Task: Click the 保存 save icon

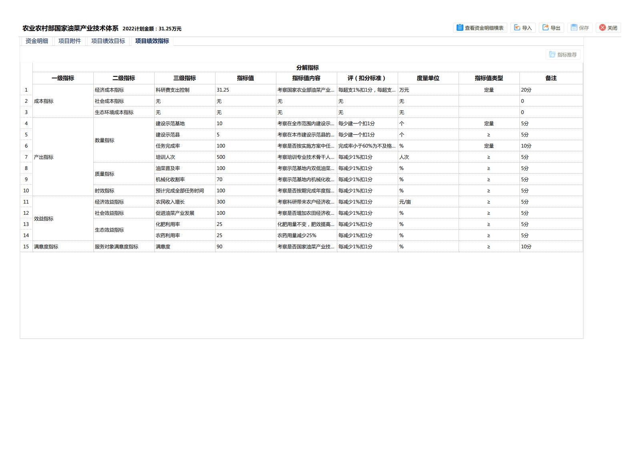Action: pos(574,28)
